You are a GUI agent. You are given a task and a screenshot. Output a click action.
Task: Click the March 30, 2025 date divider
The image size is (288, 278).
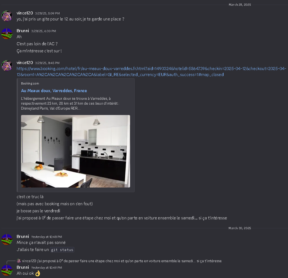pos(240,228)
